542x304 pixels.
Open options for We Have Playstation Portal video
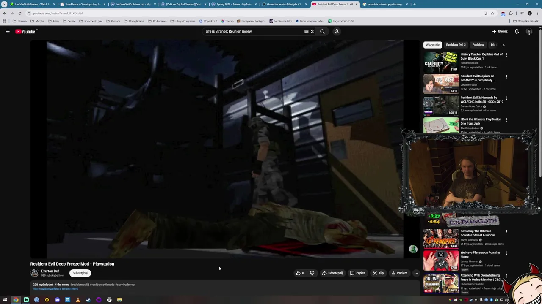tap(506, 253)
